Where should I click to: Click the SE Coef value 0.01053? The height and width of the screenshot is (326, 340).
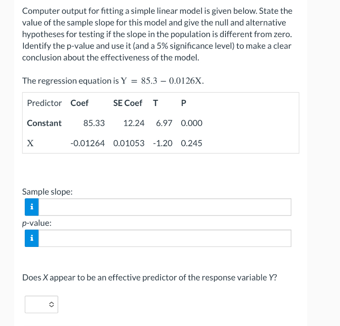[129, 143]
